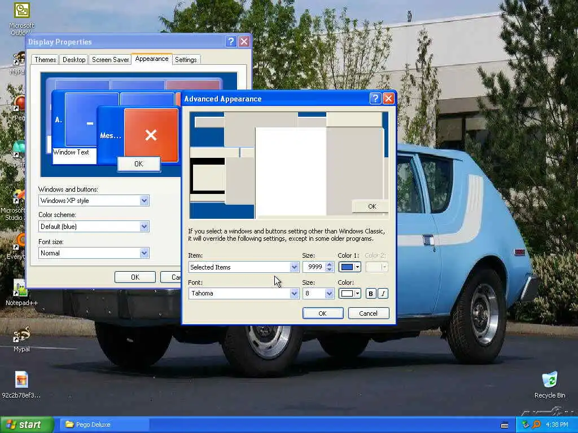The image size is (578, 433).
Task: Click the keyboard icon on the taskbar
Action: pos(505,425)
